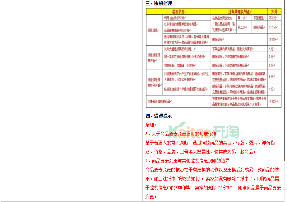Click the line beginning '果。如上述纸巾和沙发的例子'
Viewport: 287px width, 202px height.
(x=212, y=179)
